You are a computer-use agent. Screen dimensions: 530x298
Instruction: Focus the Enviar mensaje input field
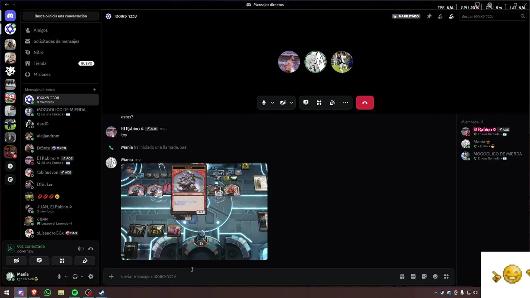pyautogui.click(x=257, y=276)
